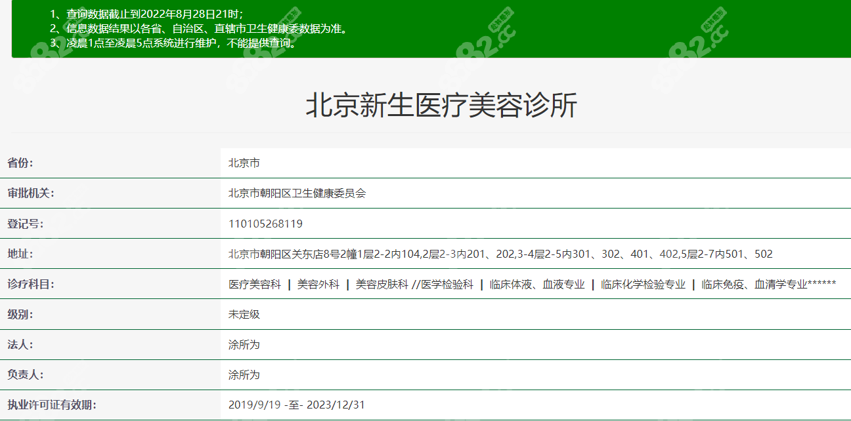Click the 登记号 label
This screenshot has width=851, height=421.
(x=25, y=224)
